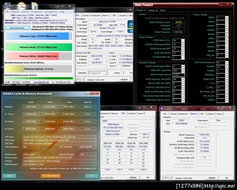Start benchmark in MaxxMEM

click(x=17, y=28)
